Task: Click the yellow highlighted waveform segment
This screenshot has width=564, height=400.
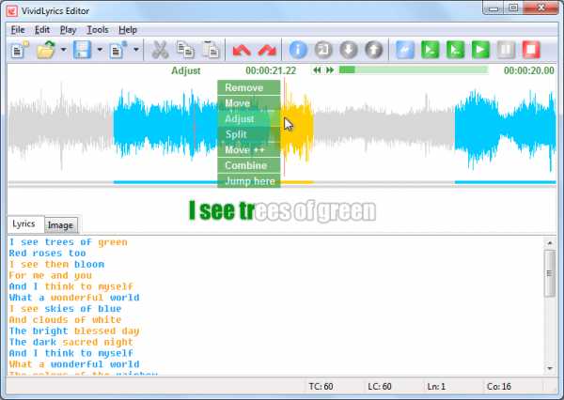Action: (297, 128)
